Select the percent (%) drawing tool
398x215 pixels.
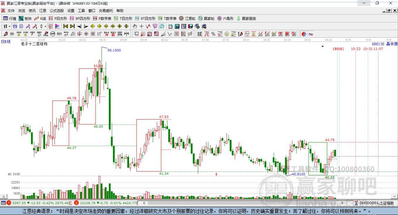coord(213,34)
